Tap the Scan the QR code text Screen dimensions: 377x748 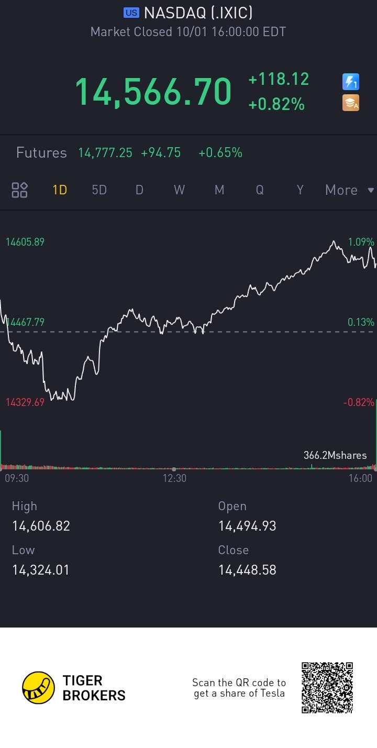[x=239, y=688]
